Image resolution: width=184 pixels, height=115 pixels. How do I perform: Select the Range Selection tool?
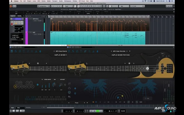[x=80, y=6]
